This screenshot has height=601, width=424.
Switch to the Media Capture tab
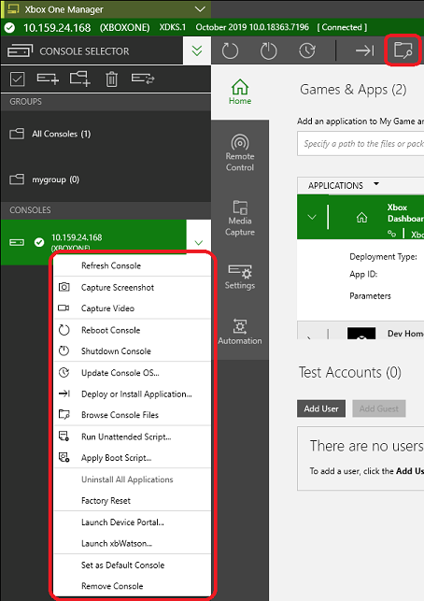point(240,218)
